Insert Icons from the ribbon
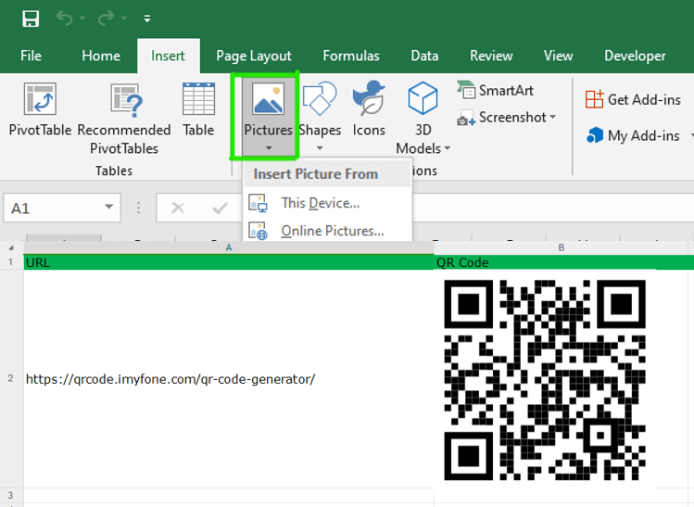 [x=369, y=109]
